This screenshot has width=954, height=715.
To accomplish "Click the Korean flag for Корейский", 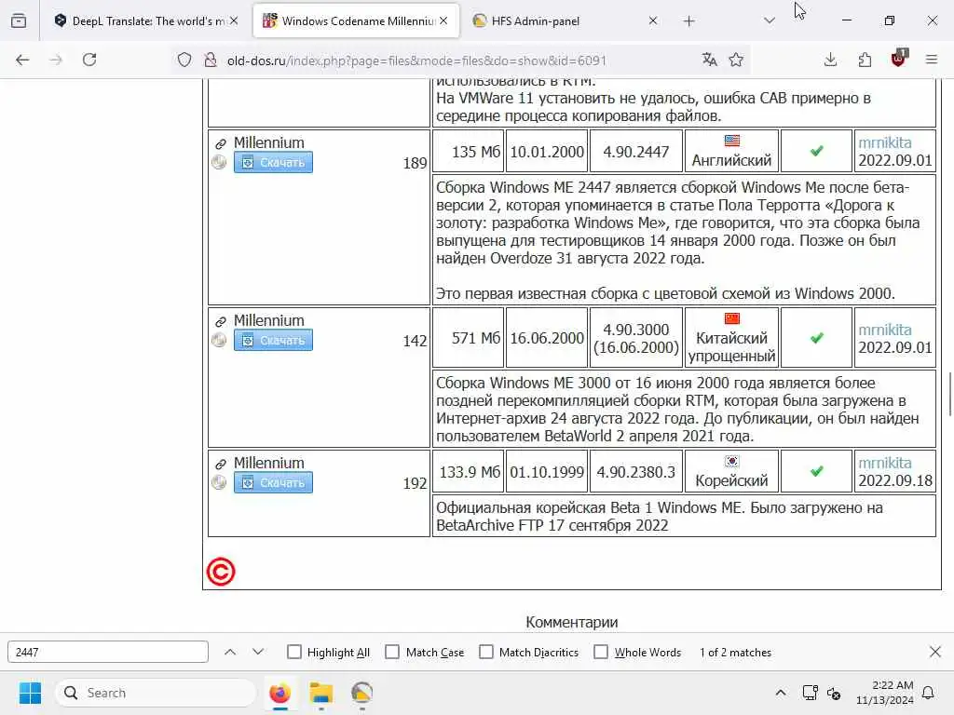I will tap(732, 461).
